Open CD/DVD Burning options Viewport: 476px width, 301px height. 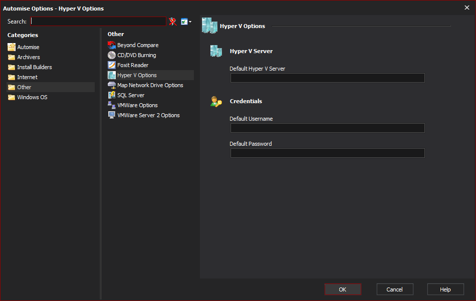point(137,55)
